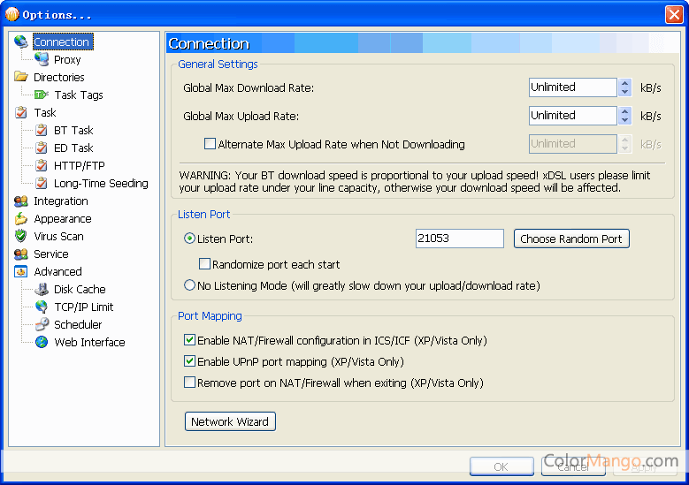Click the Scheduler icon
Viewport: 689px width, 485px height.
coord(41,324)
